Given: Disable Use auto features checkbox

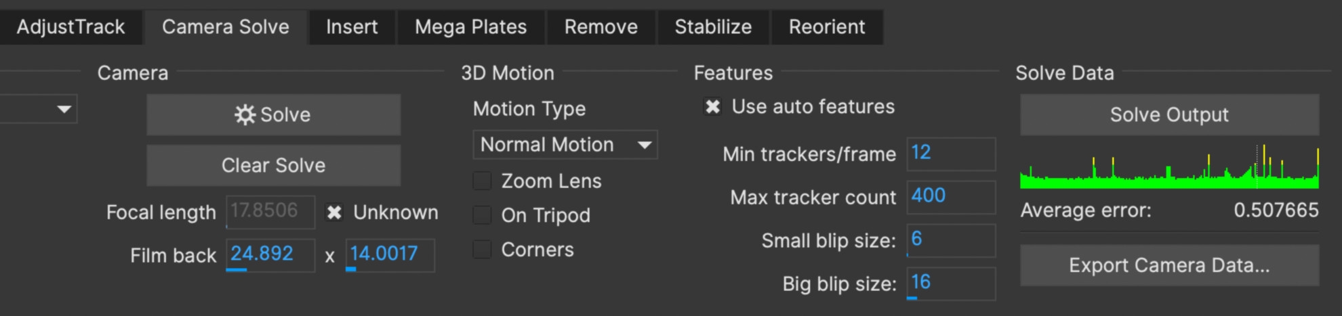Looking at the screenshot, I should coord(712,107).
